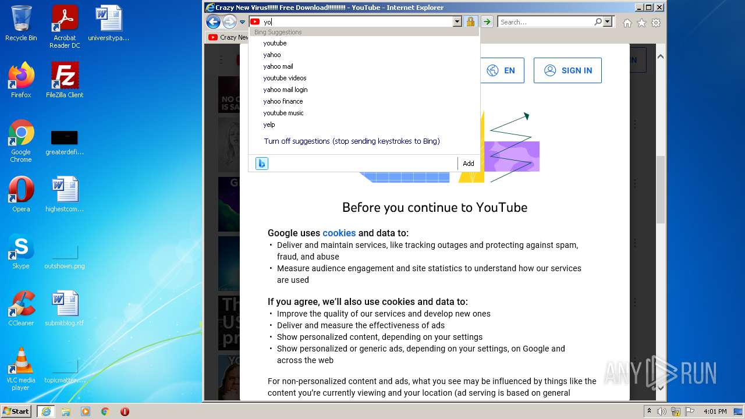Open the 'cookies' hyperlink
Screen dimensions: 745x419
pos(339,233)
